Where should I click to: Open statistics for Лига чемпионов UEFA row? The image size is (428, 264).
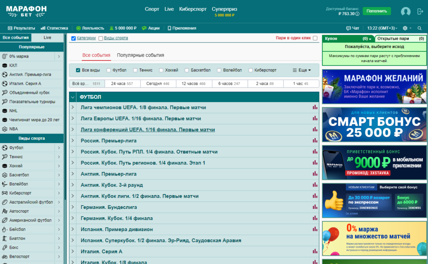[315, 107]
